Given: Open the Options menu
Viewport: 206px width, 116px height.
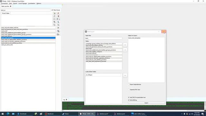Looking at the screenshot, I should [39, 4].
